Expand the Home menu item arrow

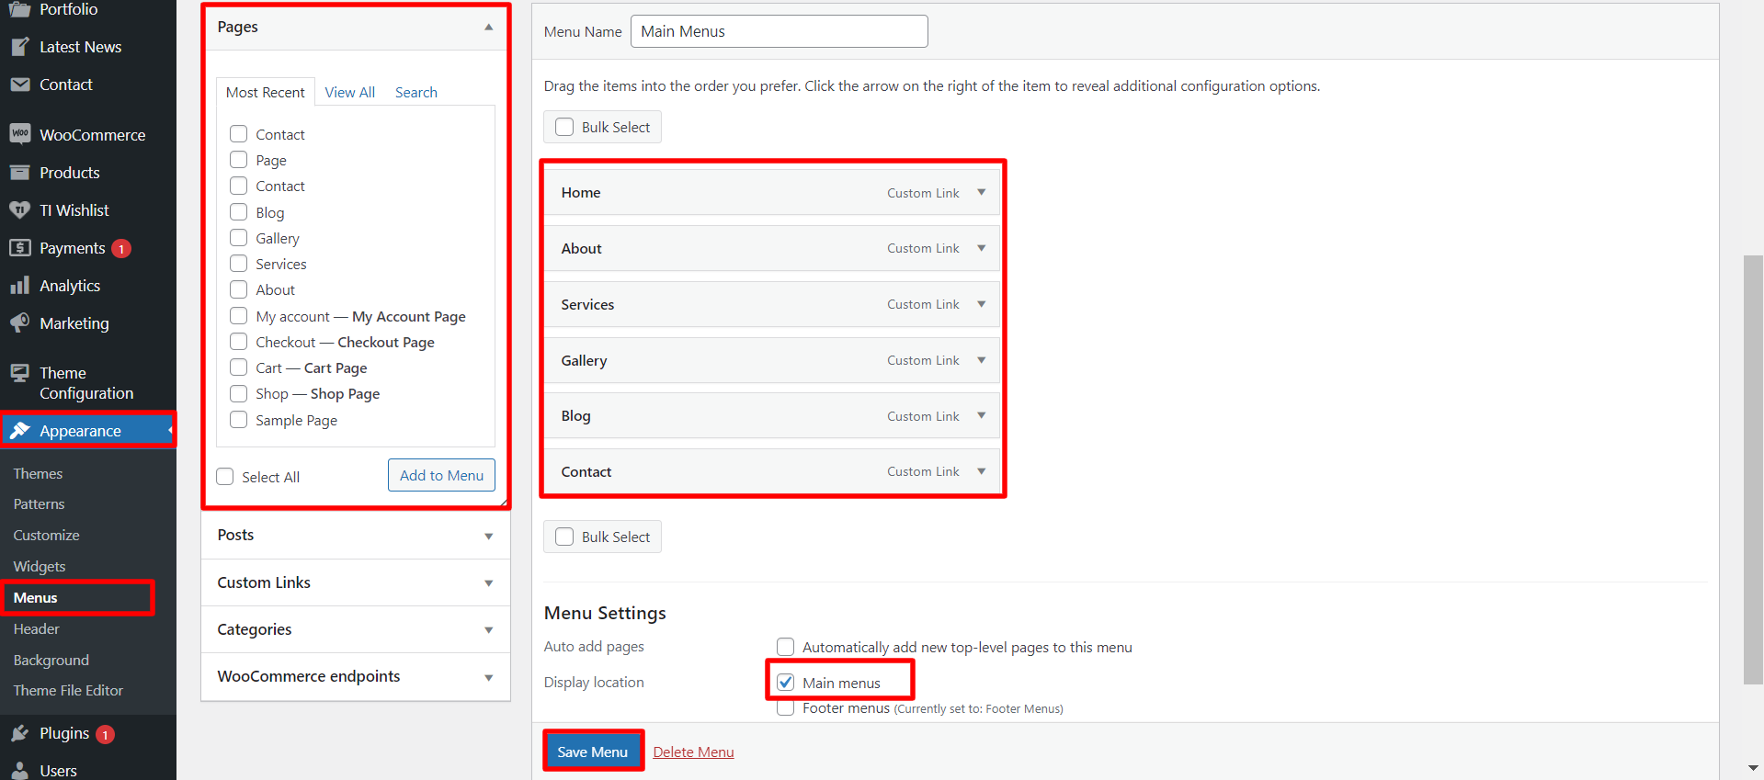click(982, 193)
